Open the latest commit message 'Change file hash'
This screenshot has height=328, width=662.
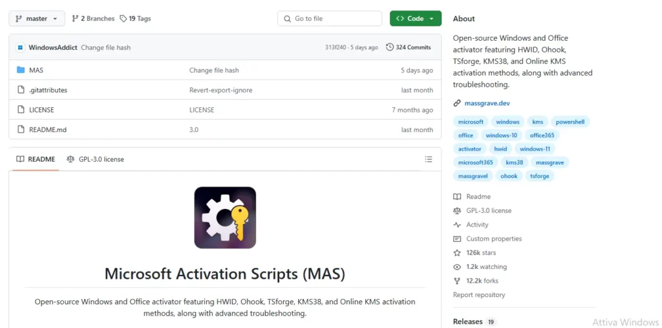tap(105, 47)
